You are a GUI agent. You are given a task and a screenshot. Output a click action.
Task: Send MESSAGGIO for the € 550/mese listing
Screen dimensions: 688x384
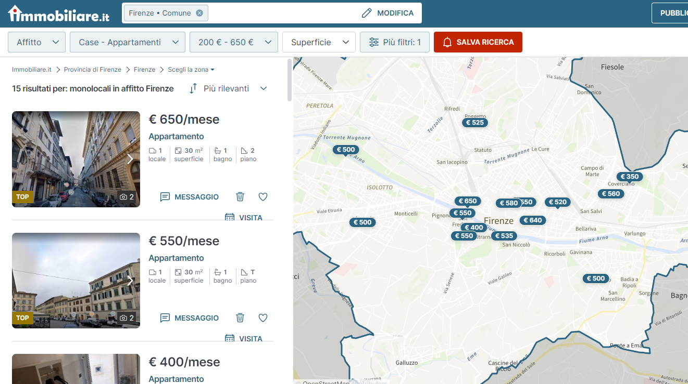pyautogui.click(x=190, y=318)
